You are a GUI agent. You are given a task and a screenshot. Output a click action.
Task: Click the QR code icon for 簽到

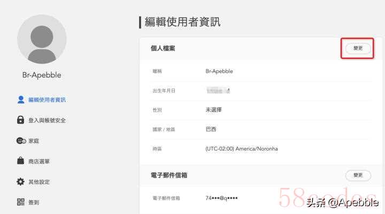[x=21, y=202]
